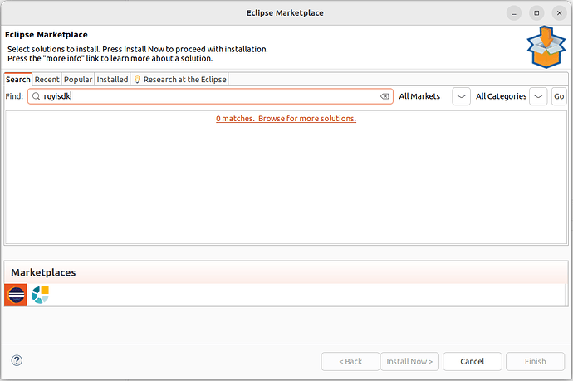Image resolution: width=573 pixels, height=381 pixels.
Task: Click the Finish button
Action: [535, 361]
